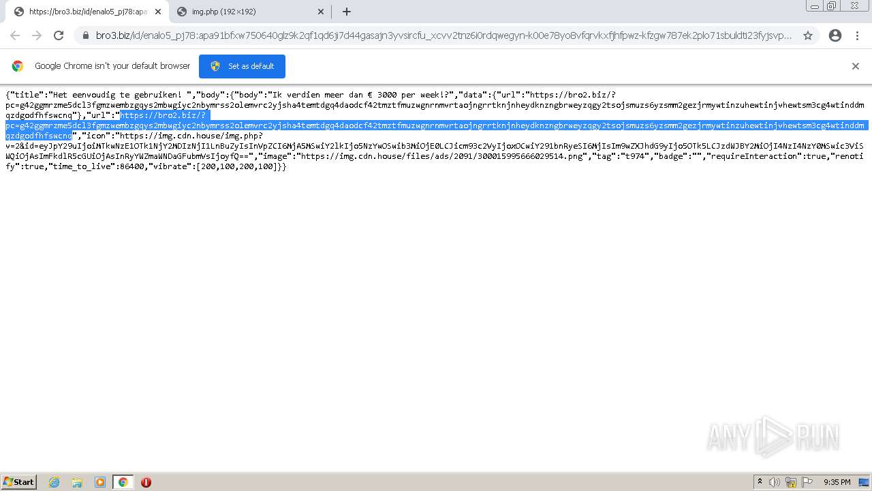Go back with the browser back arrow
Image resolution: width=872 pixels, height=491 pixels.
click(15, 35)
